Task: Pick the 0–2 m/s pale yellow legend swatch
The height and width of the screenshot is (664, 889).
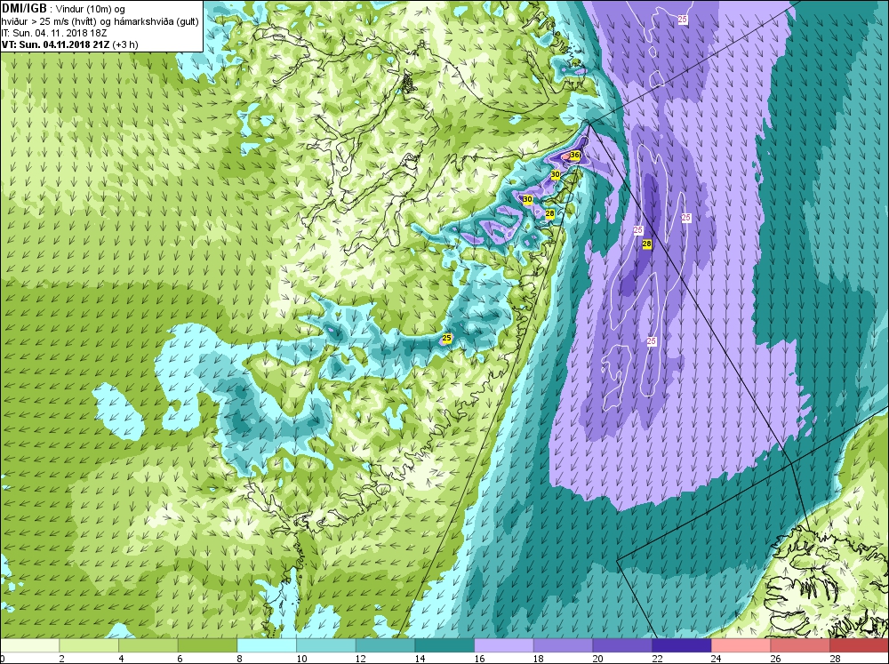Action: pos(29,645)
